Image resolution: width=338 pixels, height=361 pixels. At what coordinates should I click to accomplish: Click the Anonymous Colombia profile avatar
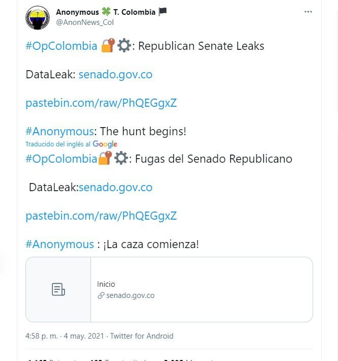[x=38, y=17]
